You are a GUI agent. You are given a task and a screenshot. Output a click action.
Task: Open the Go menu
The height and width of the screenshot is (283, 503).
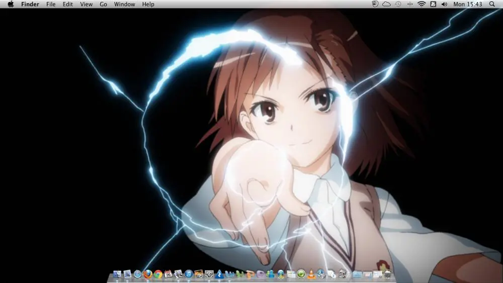tap(103, 4)
